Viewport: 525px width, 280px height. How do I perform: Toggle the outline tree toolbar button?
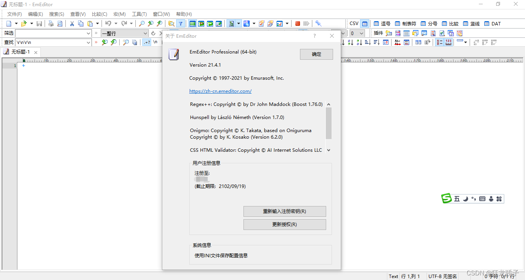(232, 24)
